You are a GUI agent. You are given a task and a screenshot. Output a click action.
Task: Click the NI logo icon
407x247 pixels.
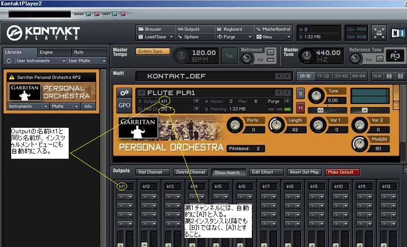(x=398, y=33)
